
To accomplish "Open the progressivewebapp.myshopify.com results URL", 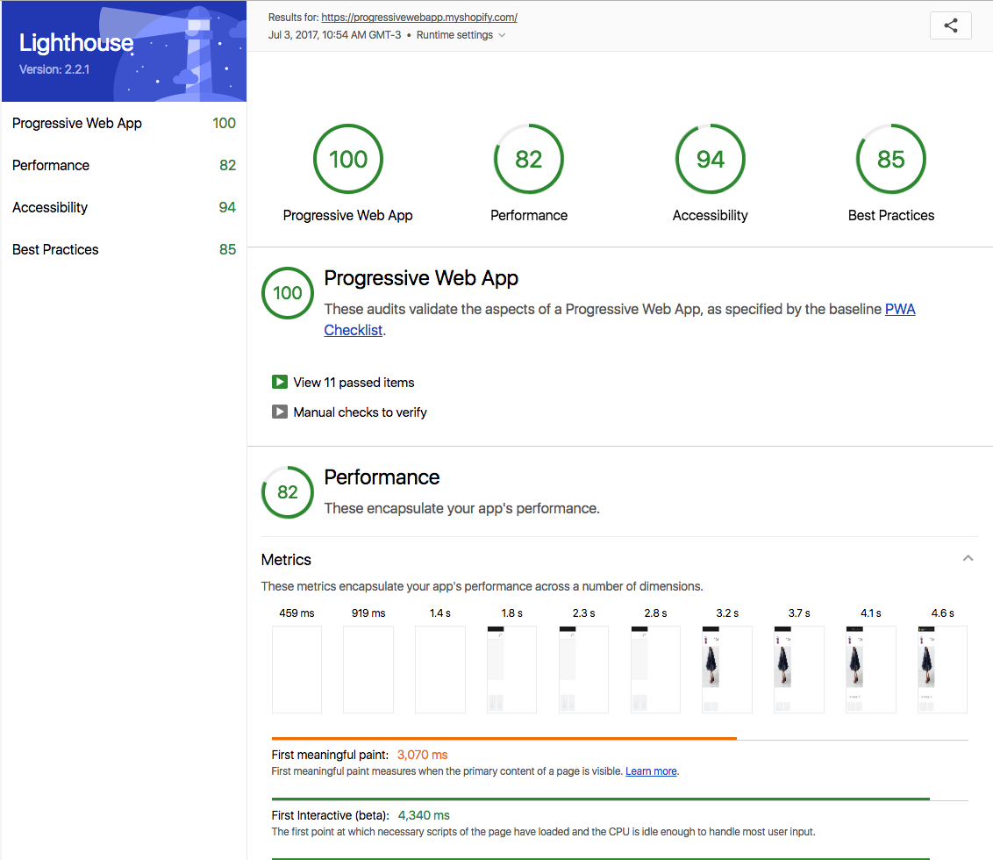I will 419,18.
